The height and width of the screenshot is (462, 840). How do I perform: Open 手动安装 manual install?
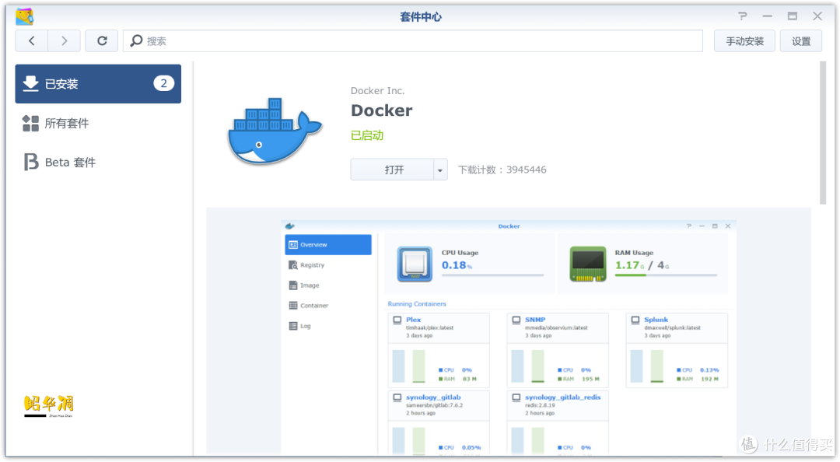[x=744, y=40]
